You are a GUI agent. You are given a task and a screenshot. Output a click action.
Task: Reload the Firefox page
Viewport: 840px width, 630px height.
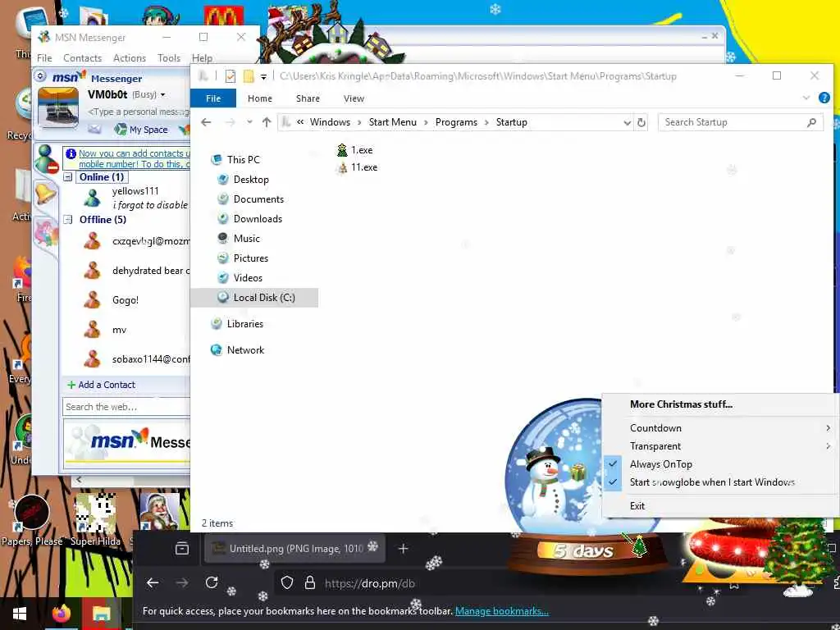click(212, 583)
